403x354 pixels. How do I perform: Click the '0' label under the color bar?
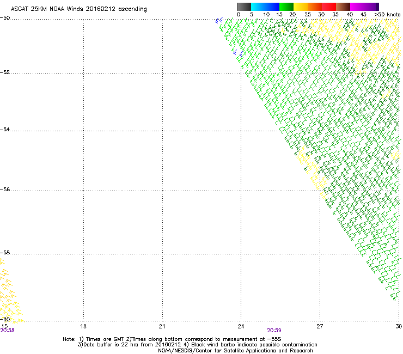239,15
